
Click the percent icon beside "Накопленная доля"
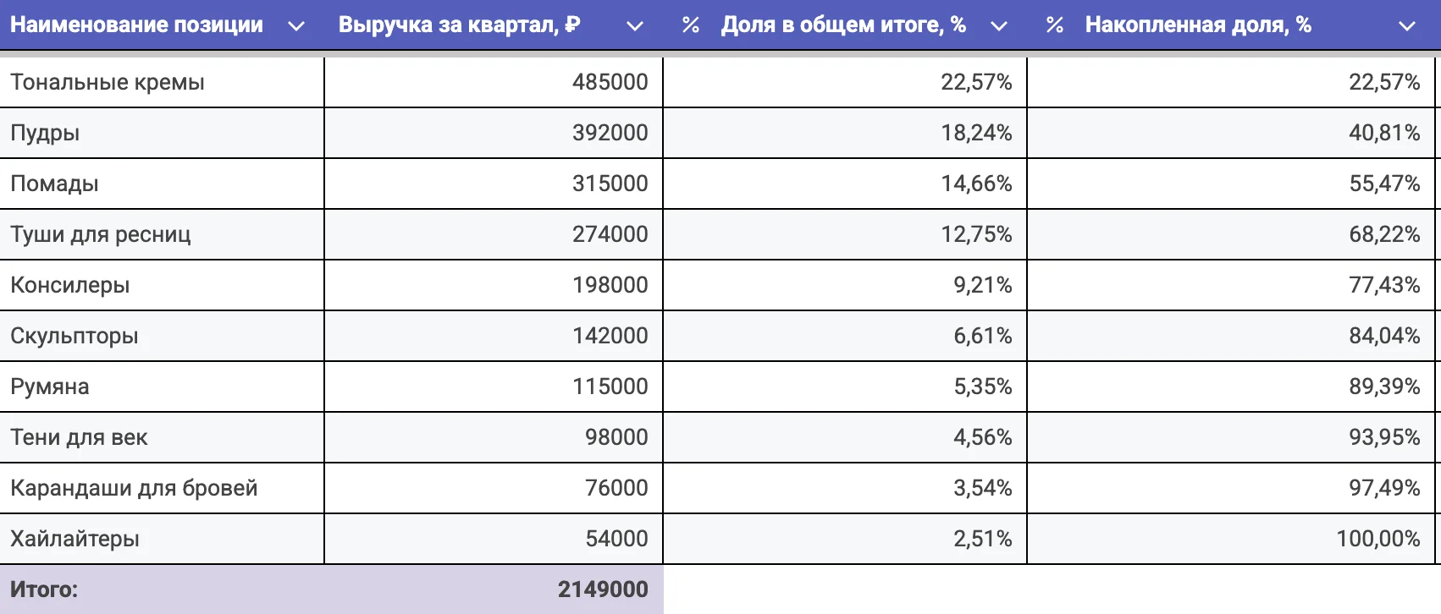tap(1054, 25)
